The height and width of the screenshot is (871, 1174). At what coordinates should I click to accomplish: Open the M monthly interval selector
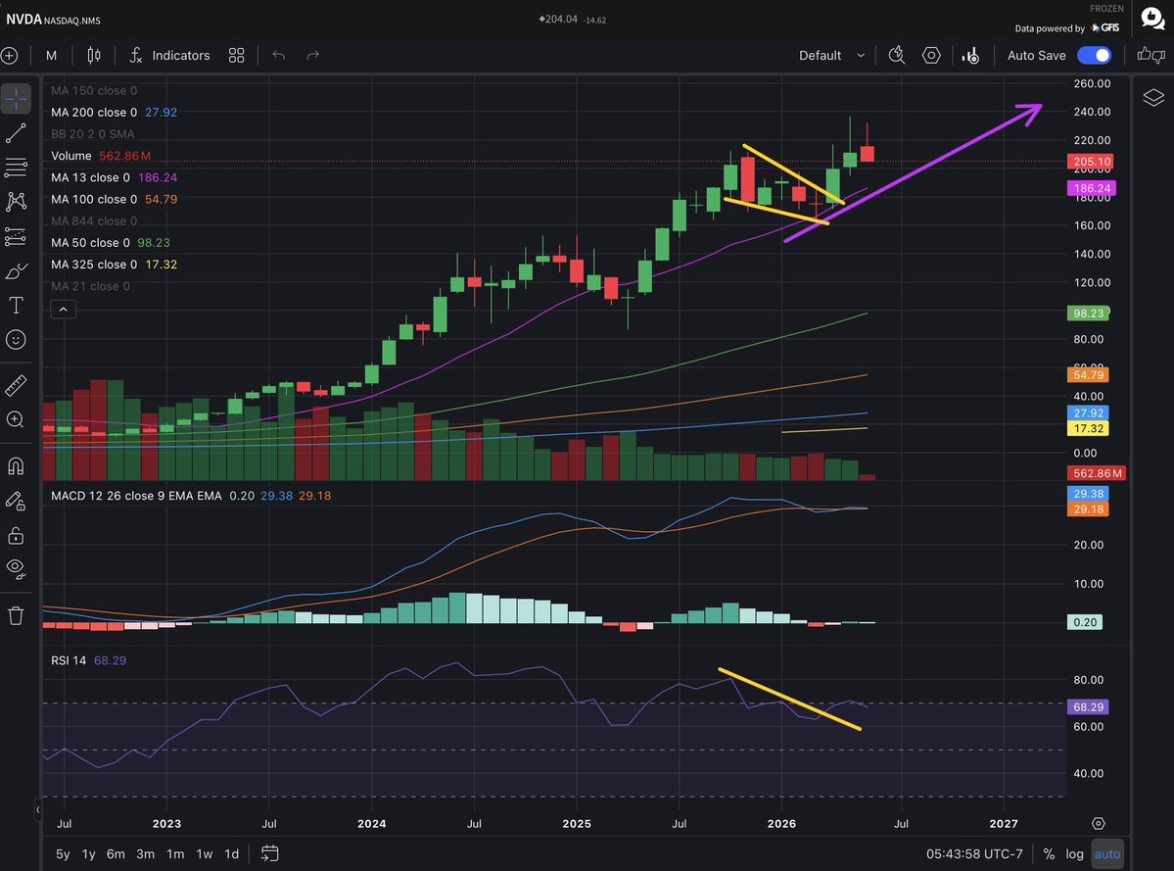[51, 56]
